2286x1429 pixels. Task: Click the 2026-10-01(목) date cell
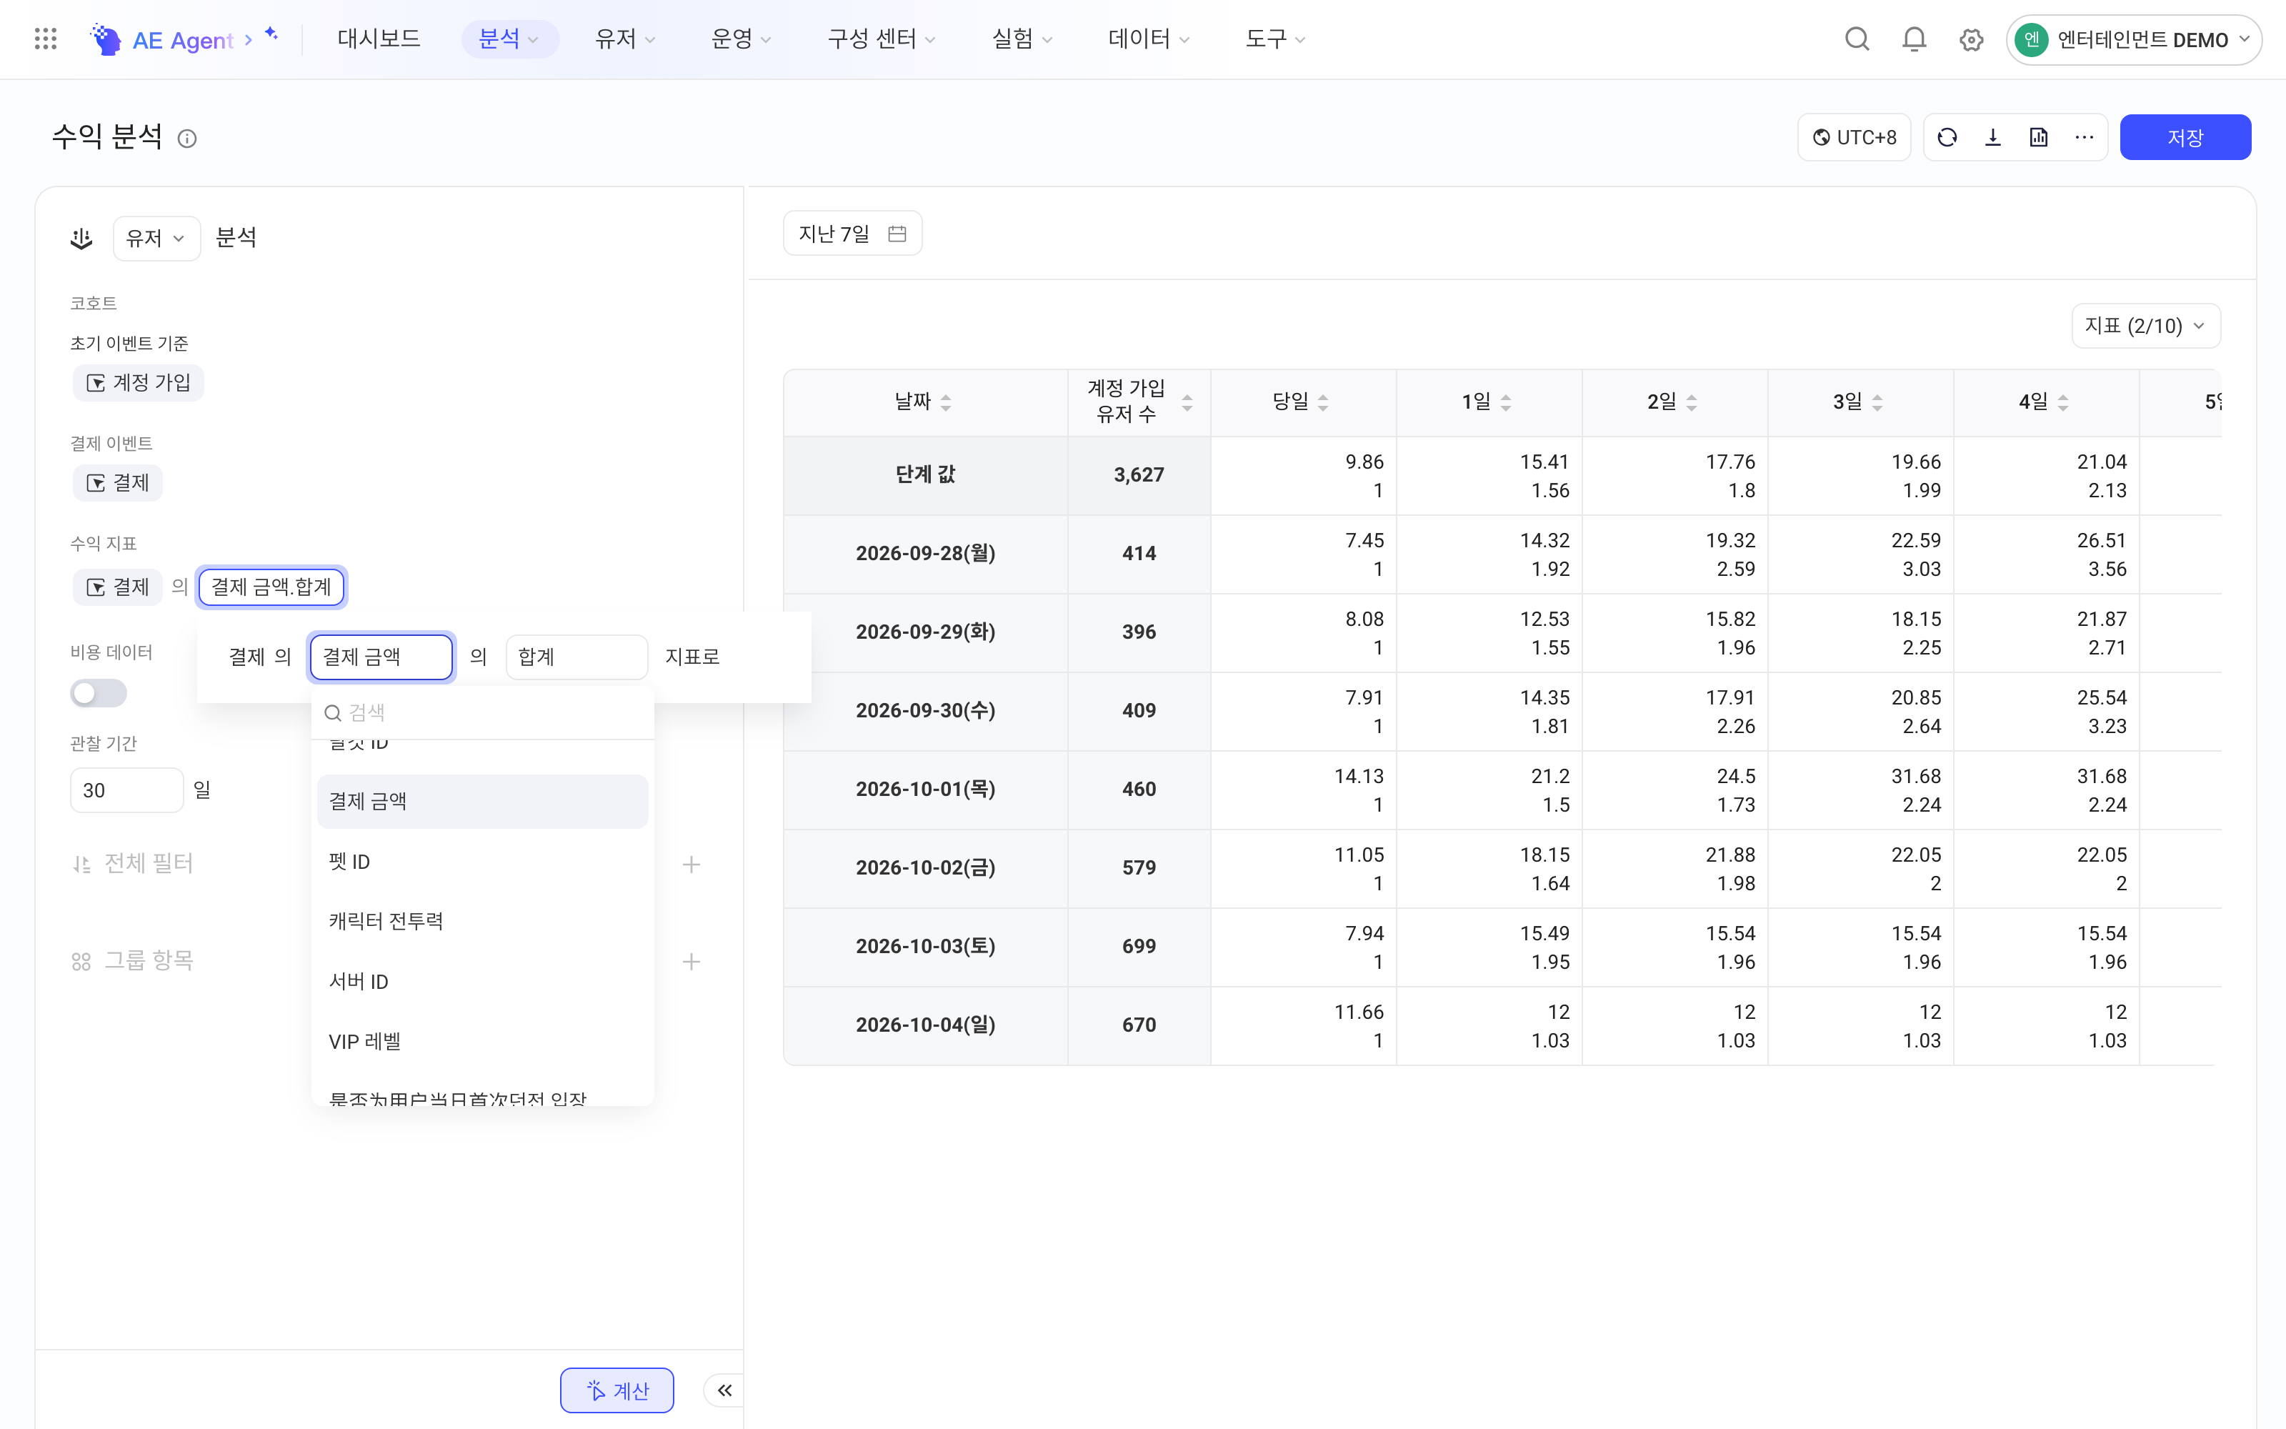tap(926, 789)
